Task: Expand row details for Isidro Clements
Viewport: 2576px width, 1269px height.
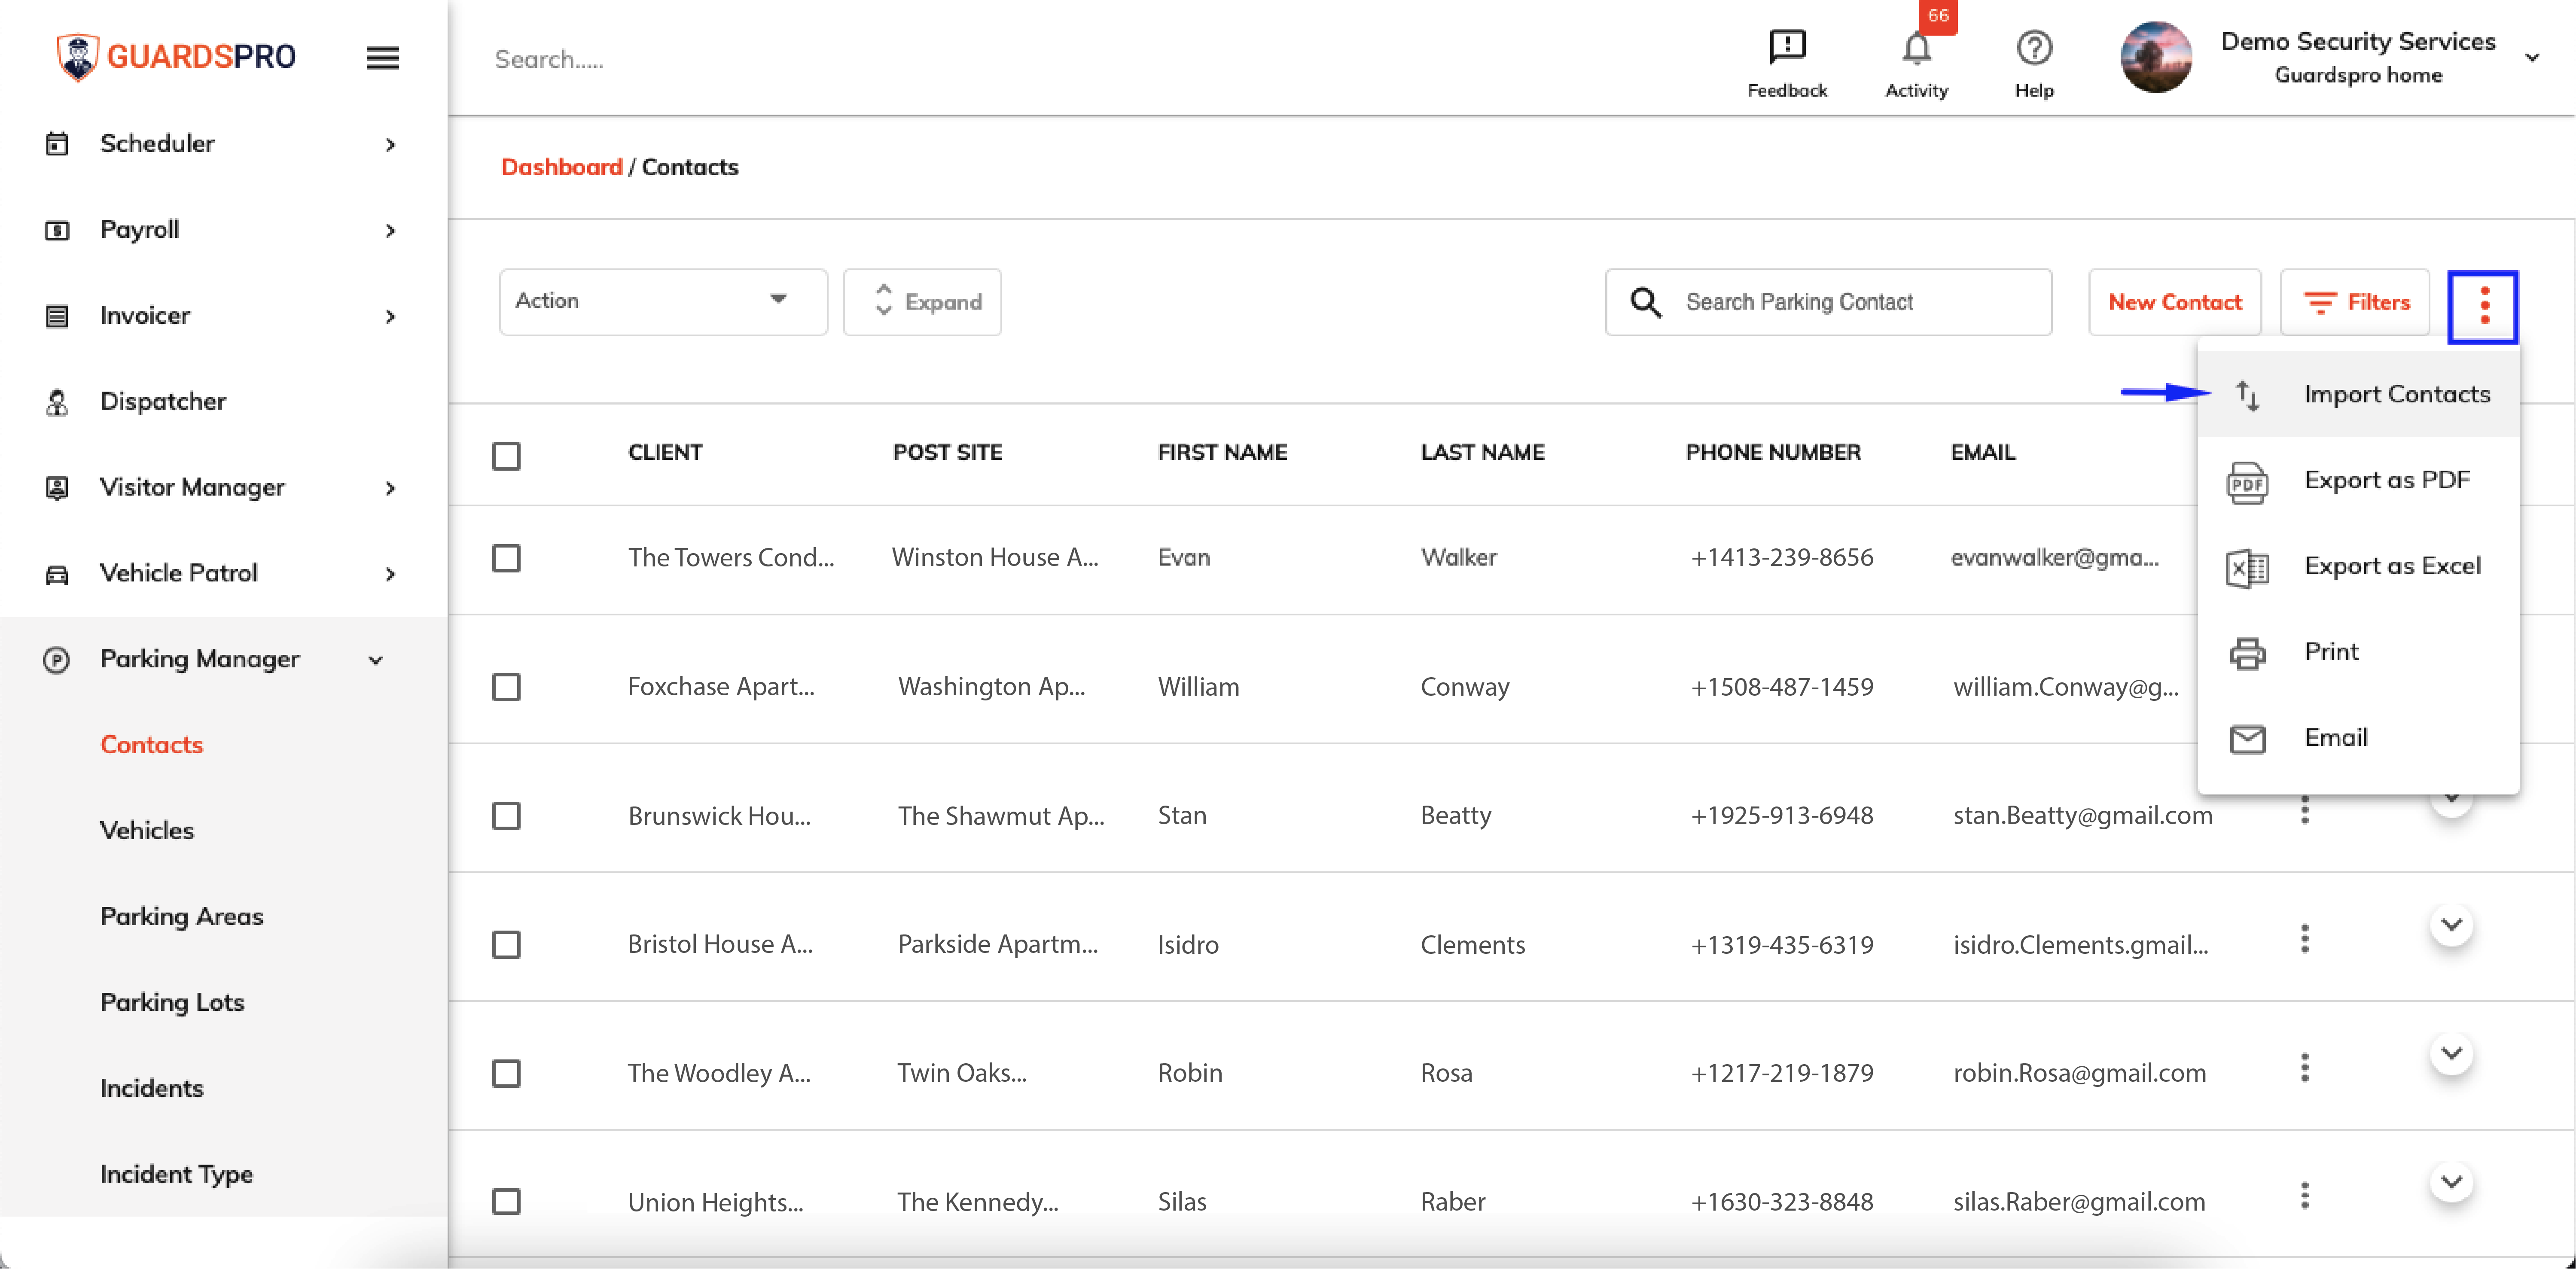Action: click(x=2451, y=925)
